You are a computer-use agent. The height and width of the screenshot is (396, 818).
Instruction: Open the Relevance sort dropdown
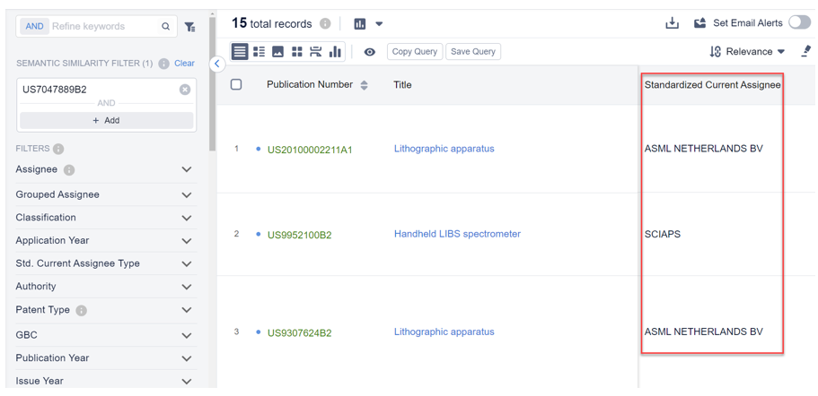[747, 52]
